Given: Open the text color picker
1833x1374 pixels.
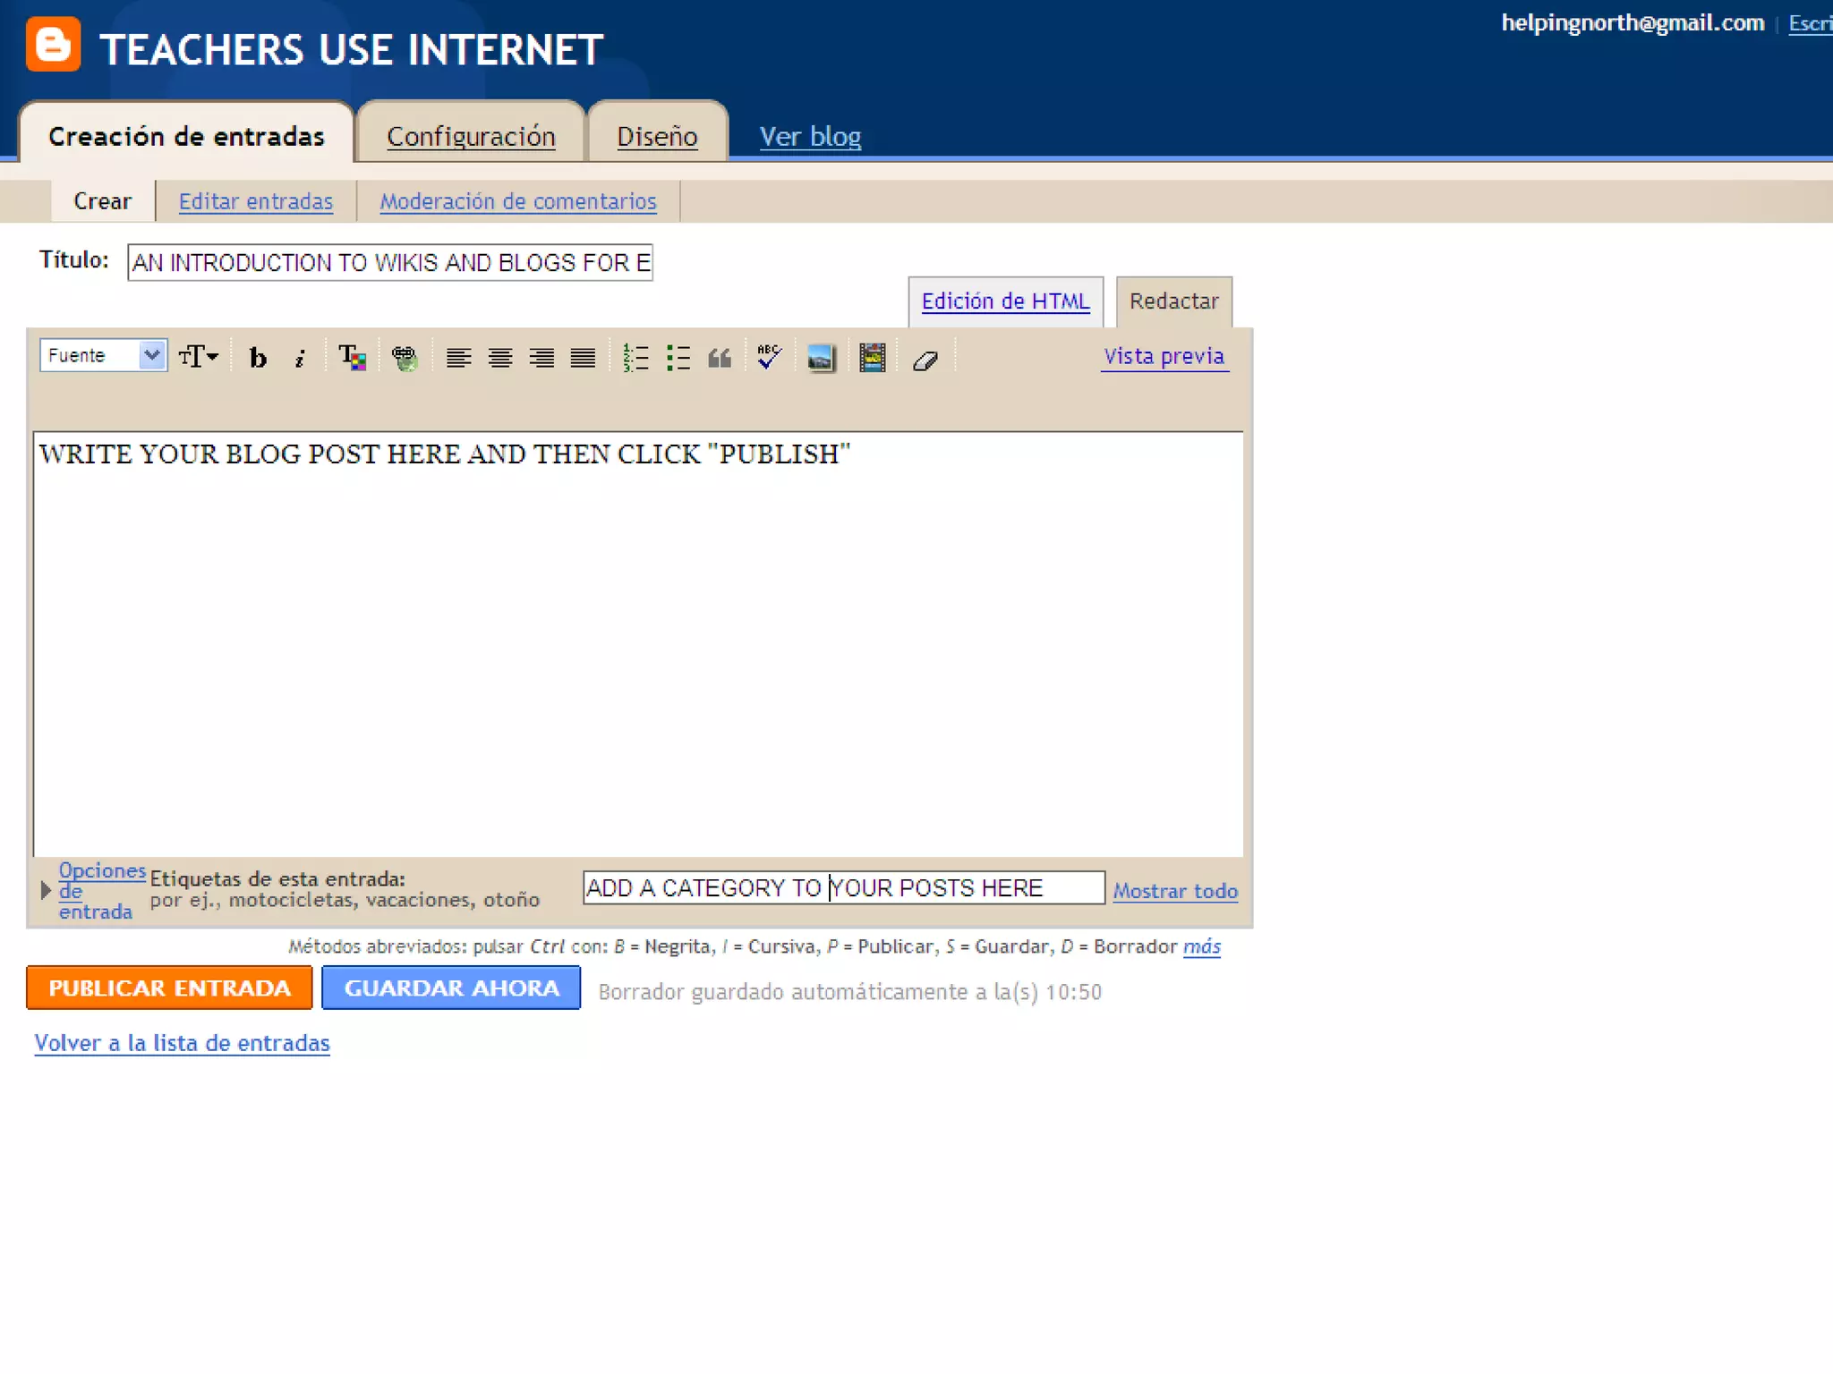Looking at the screenshot, I should click(x=352, y=358).
